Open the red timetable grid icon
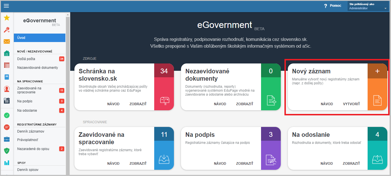 click(x=7, y=65)
